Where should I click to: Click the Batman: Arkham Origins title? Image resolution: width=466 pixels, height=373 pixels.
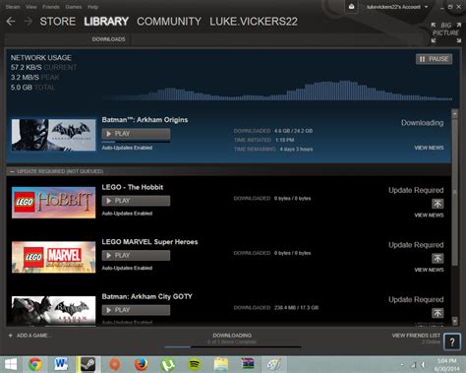145,120
